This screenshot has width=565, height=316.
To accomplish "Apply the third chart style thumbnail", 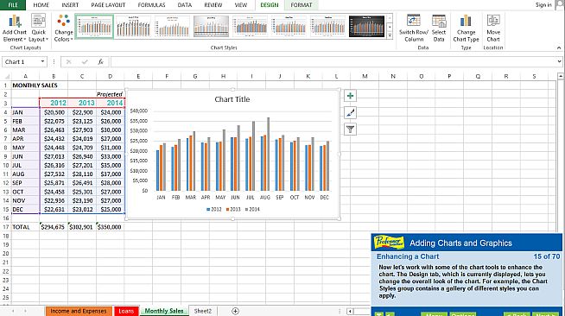I will 172,26.
